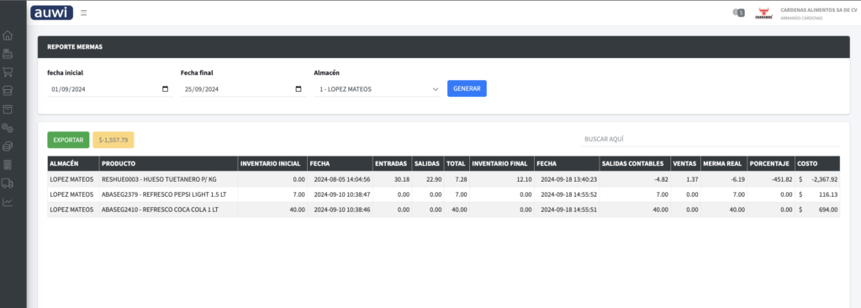This screenshot has height=308, width=861.
Task: Open the delivery truck icon in sidebar
Action: point(8,183)
